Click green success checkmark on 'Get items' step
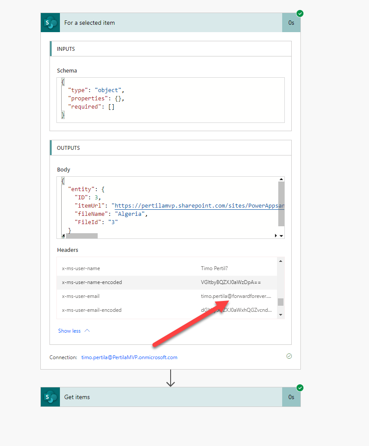The image size is (369, 446). [300, 388]
